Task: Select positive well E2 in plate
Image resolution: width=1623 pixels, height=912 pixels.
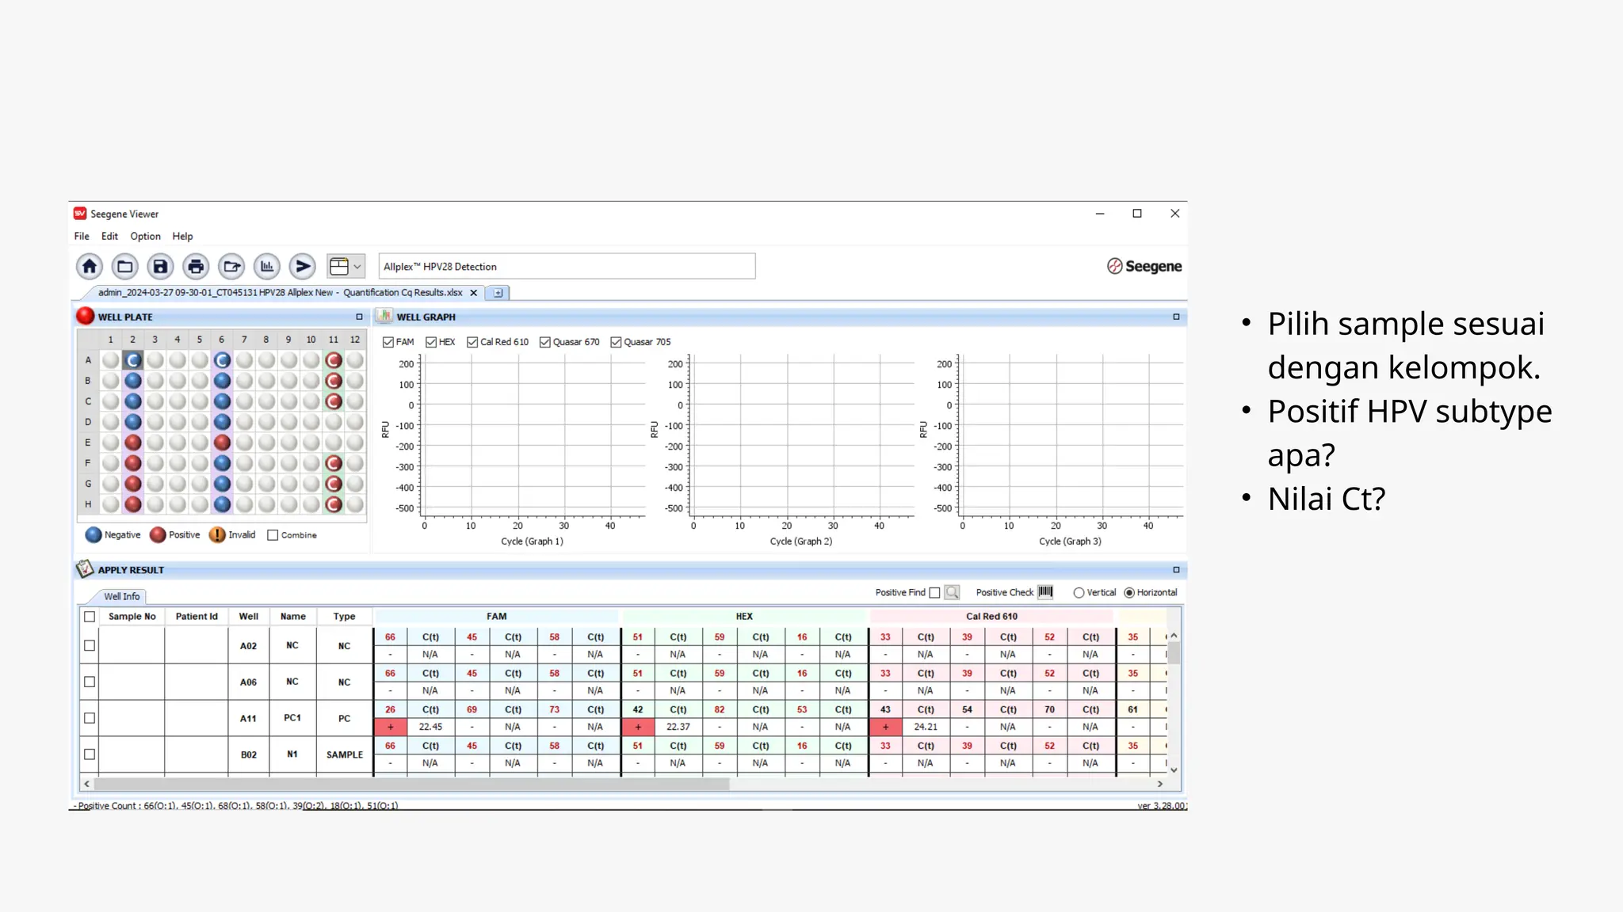Action: pyautogui.click(x=133, y=443)
